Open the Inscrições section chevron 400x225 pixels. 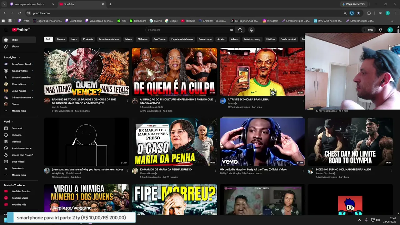point(19,57)
